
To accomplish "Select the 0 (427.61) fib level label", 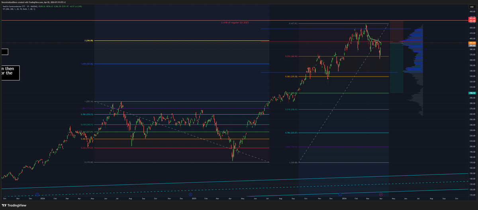I will pyautogui.click(x=293, y=23).
